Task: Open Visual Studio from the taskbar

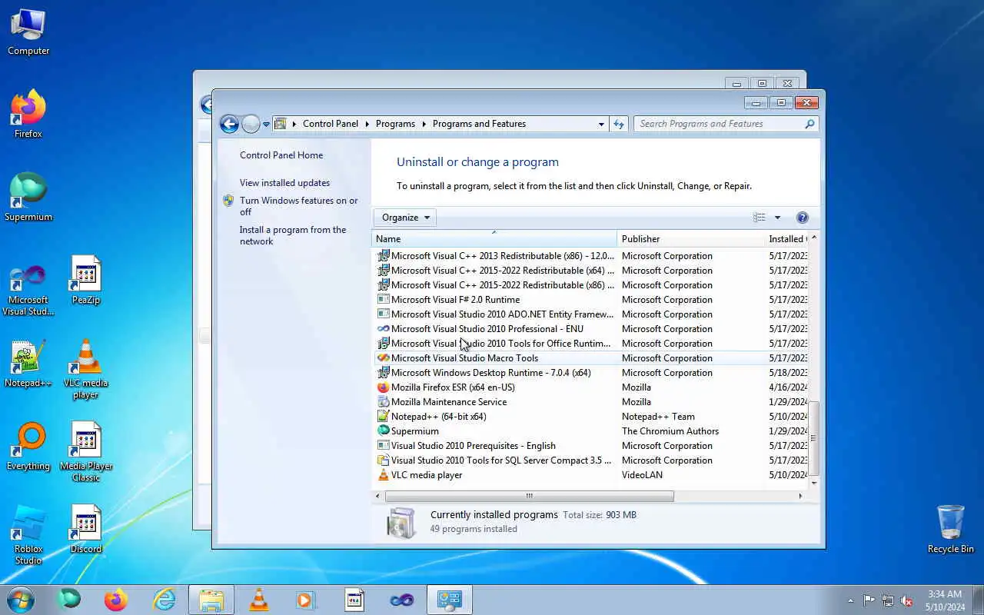Action: coord(401,600)
